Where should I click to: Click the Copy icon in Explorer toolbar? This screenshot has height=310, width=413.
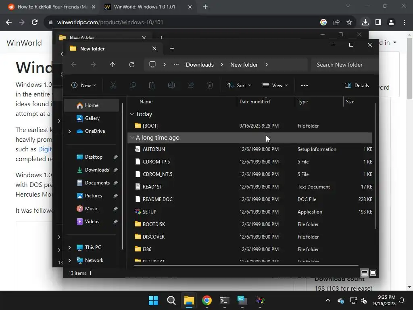pos(132,85)
